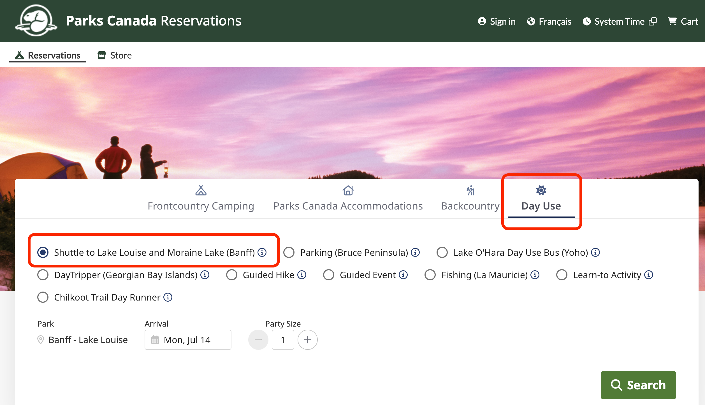The height and width of the screenshot is (405, 705).
Task: Open the Arrival date picker field
Action: click(x=188, y=340)
